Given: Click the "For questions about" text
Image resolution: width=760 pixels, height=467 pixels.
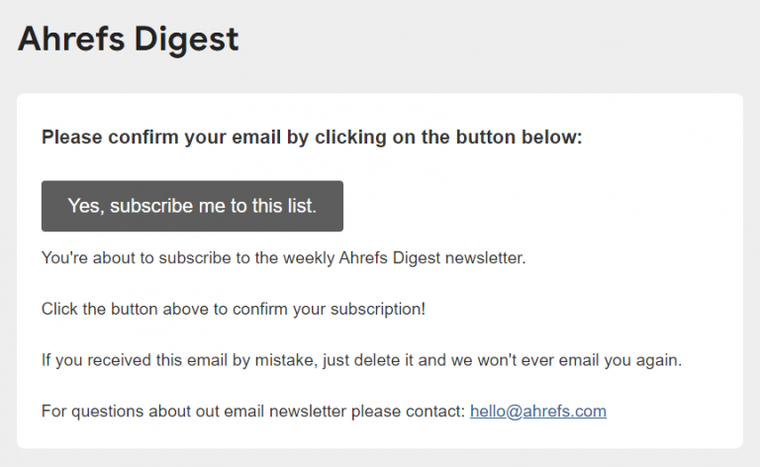Looking at the screenshot, I should pos(117,412).
